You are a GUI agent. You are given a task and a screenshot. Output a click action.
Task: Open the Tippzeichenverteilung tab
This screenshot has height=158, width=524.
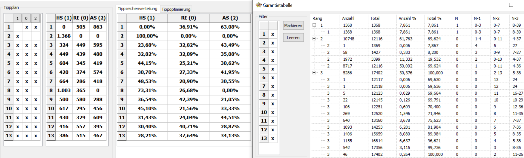137,9
